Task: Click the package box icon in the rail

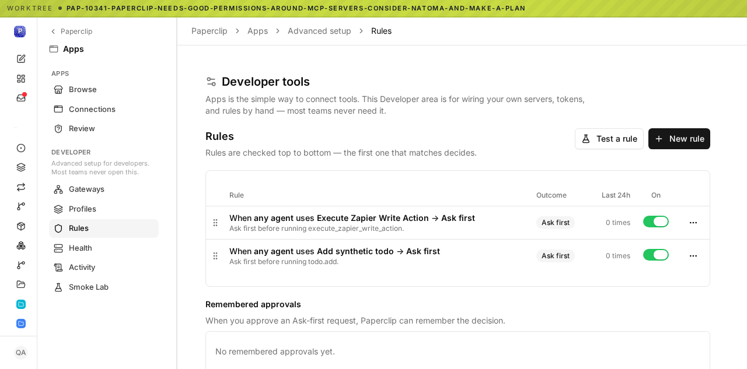Action: [x=21, y=226]
